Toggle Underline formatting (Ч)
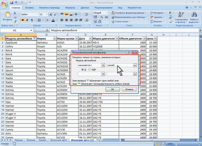This screenshot has width=202, height=146. pos(32,20)
